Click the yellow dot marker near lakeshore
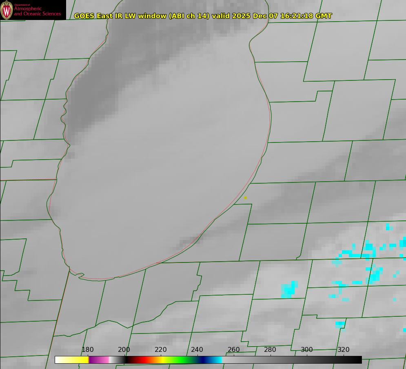This screenshot has height=369, width=406. pyautogui.click(x=246, y=198)
